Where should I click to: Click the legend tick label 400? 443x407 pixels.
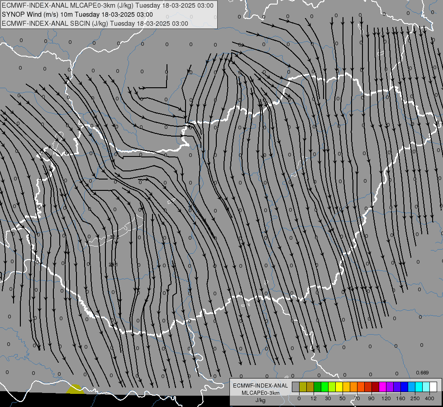[x=429, y=398]
